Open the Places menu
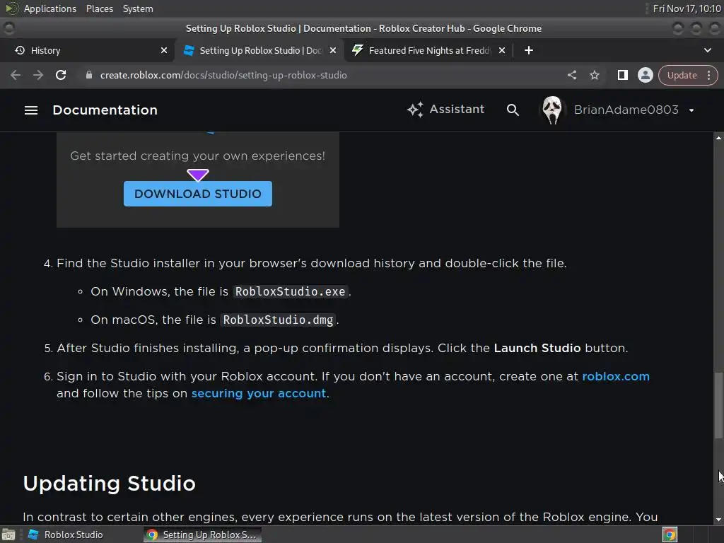Image resolution: width=724 pixels, height=543 pixels. click(x=99, y=8)
